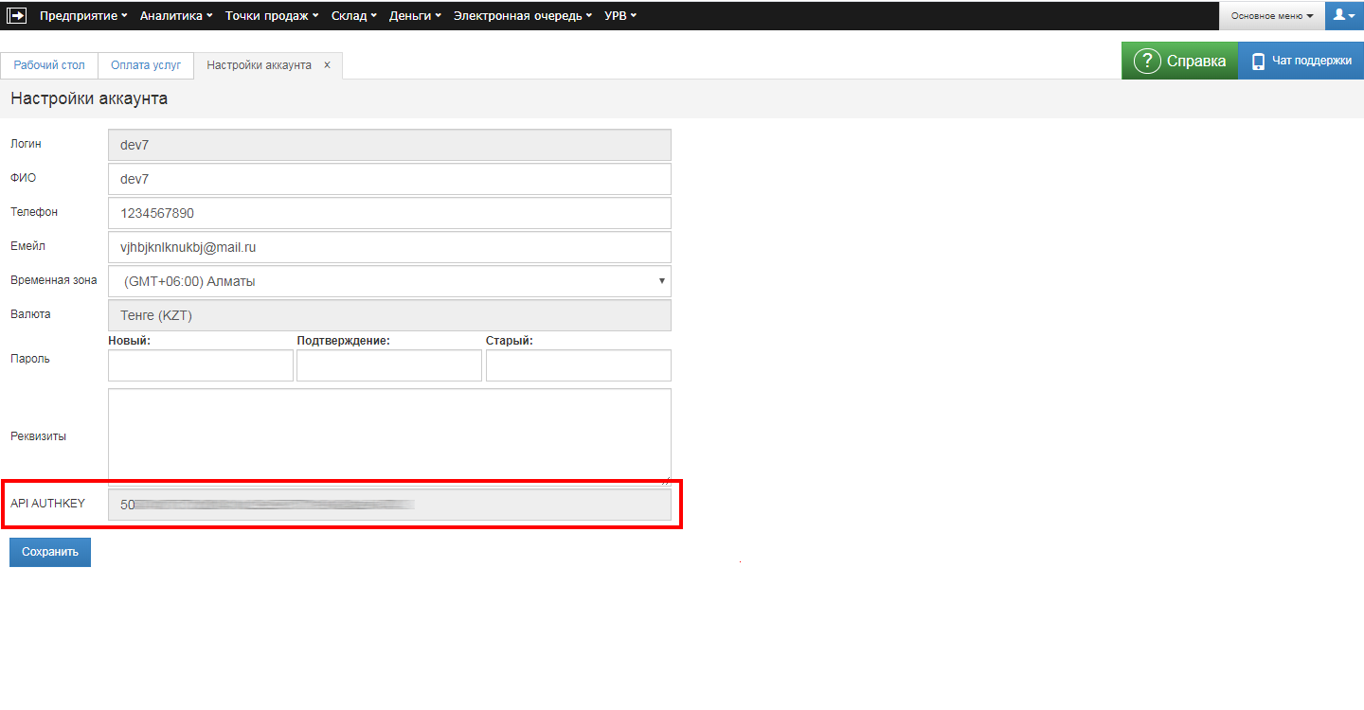Image resolution: width=1364 pixels, height=710 pixels.
Task: Open the Аналитика dropdown menu
Action: coord(176,15)
